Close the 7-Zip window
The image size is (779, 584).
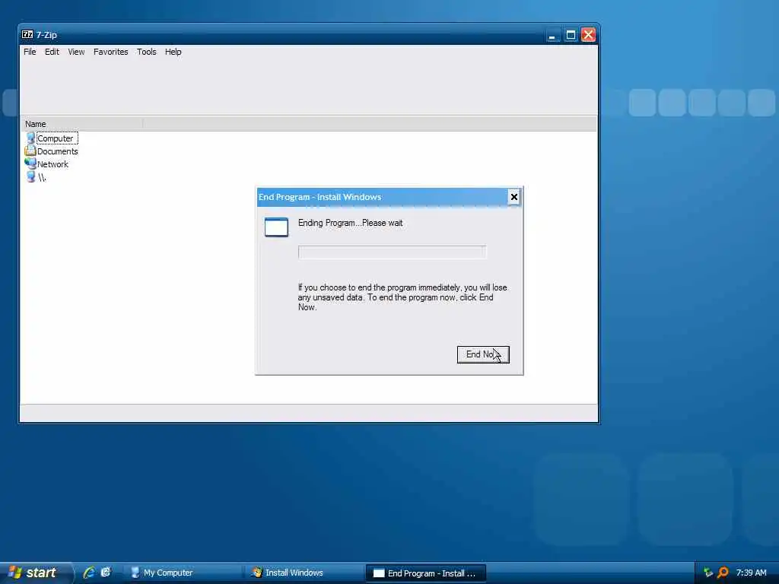pyautogui.click(x=589, y=35)
